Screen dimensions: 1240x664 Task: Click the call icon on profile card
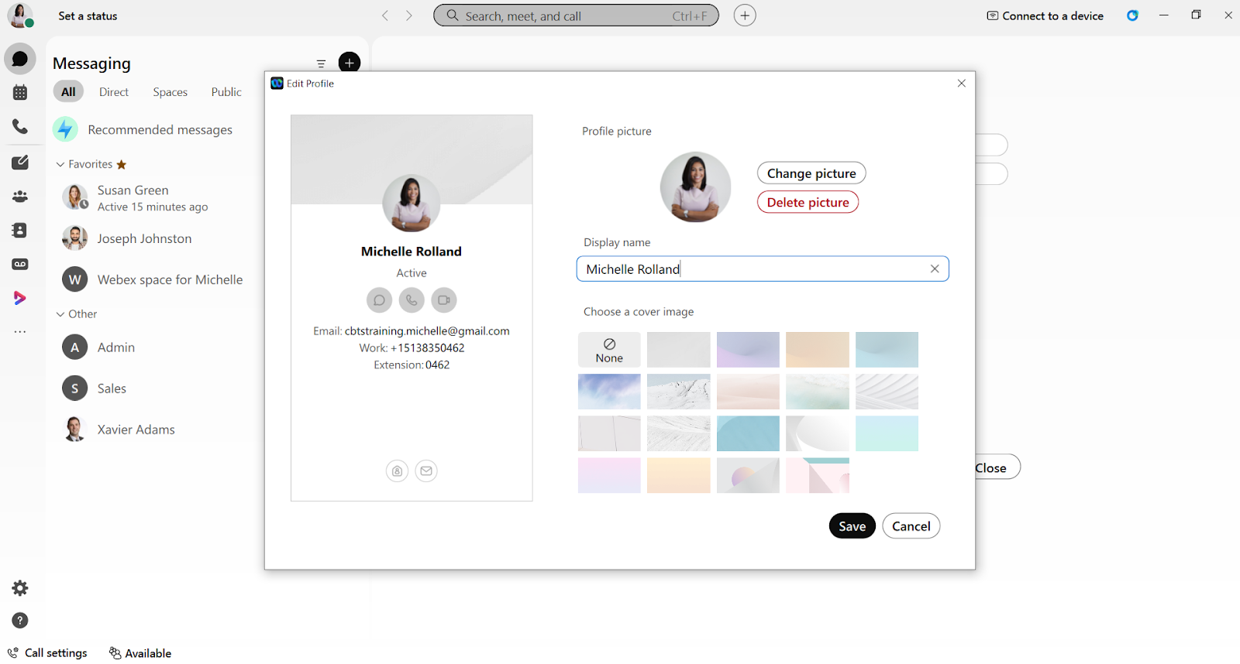click(412, 300)
